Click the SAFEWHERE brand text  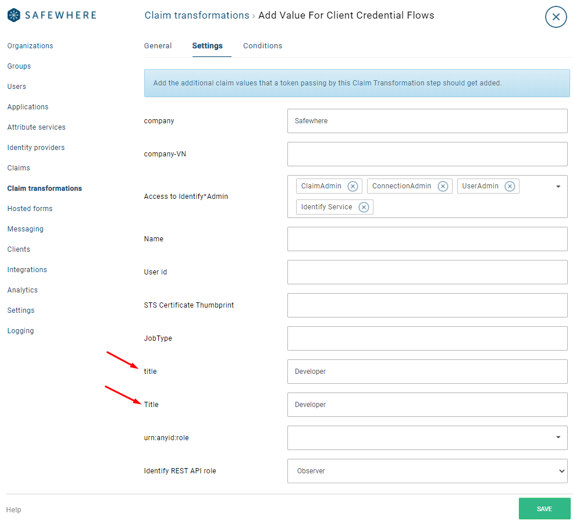click(60, 15)
